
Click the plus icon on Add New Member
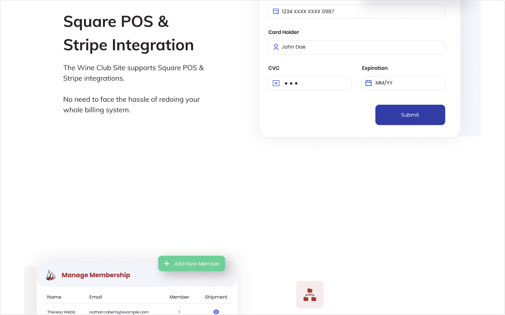click(166, 264)
